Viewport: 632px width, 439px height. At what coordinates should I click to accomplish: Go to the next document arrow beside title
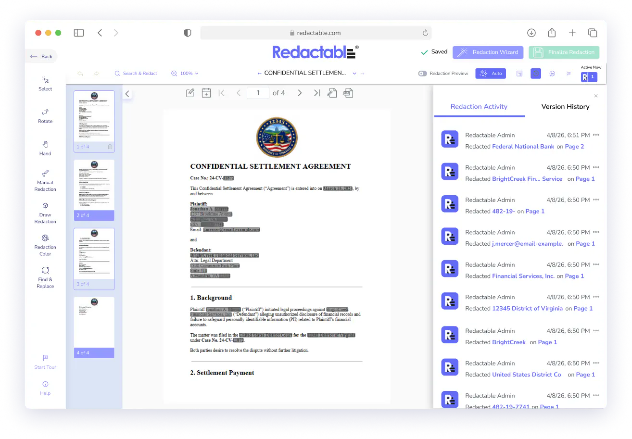[363, 74]
